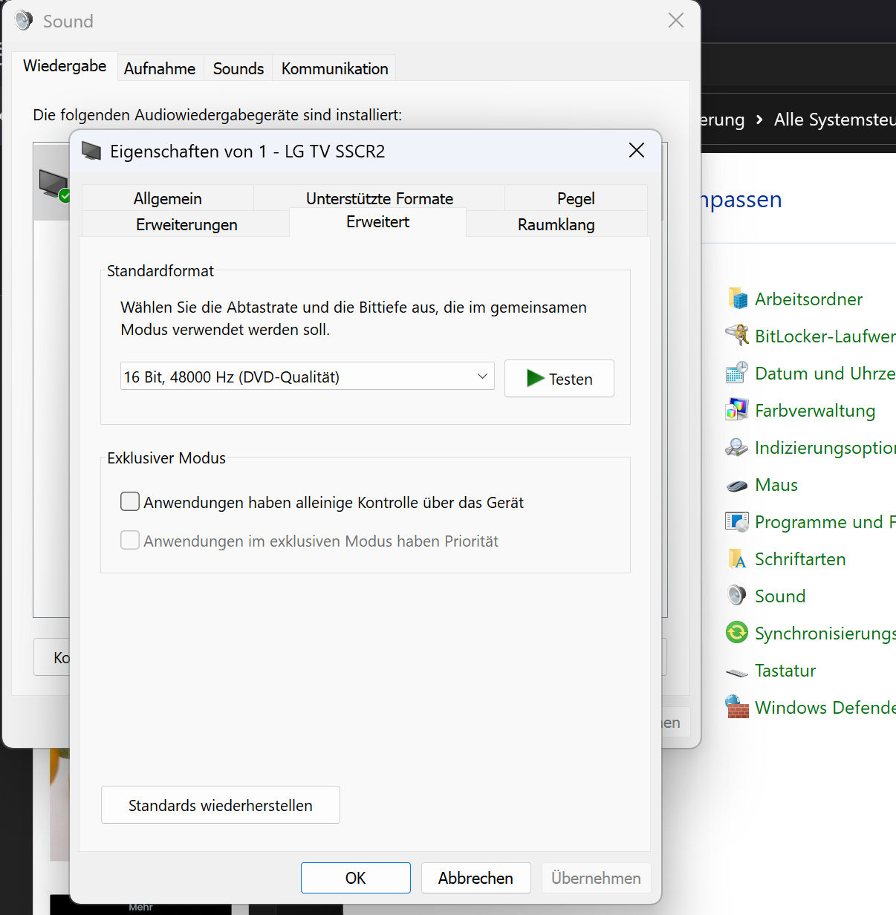Screen dimensions: 896x915
Task: Open the Arbeitsordner link
Action: [808, 299]
